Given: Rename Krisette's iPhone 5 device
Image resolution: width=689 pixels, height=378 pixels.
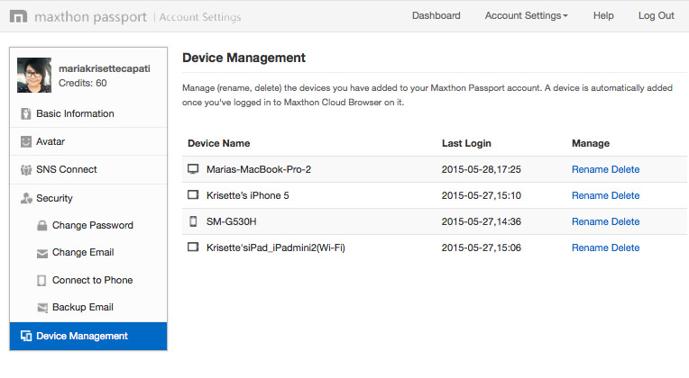Looking at the screenshot, I should click(x=590, y=195).
